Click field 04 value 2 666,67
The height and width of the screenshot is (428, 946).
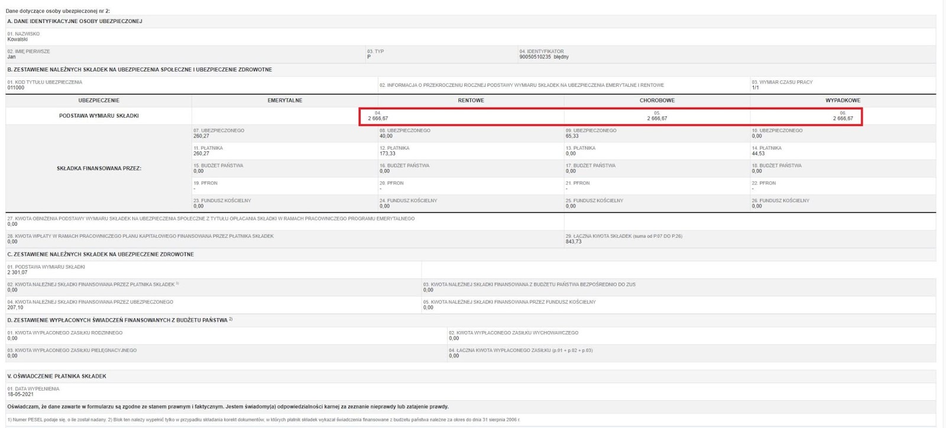click(378, 118)
